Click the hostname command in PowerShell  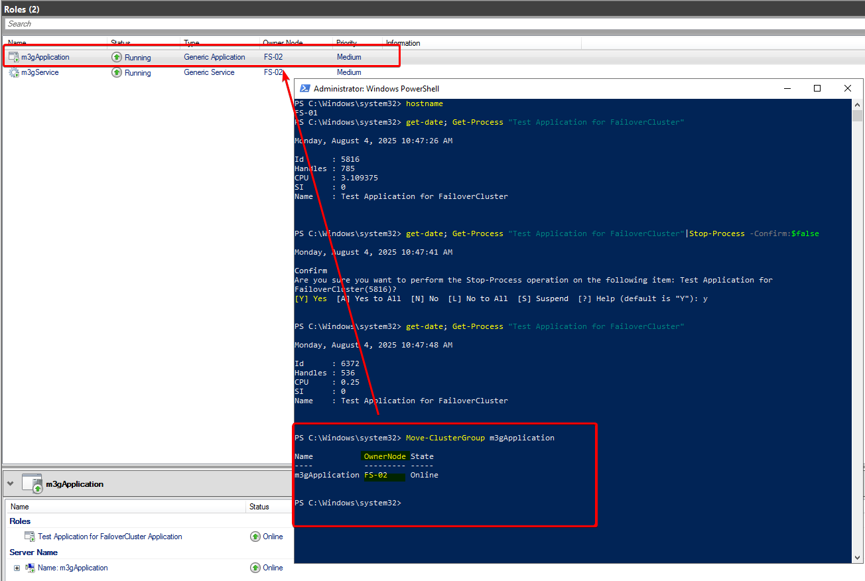click(x=425, y=103)
